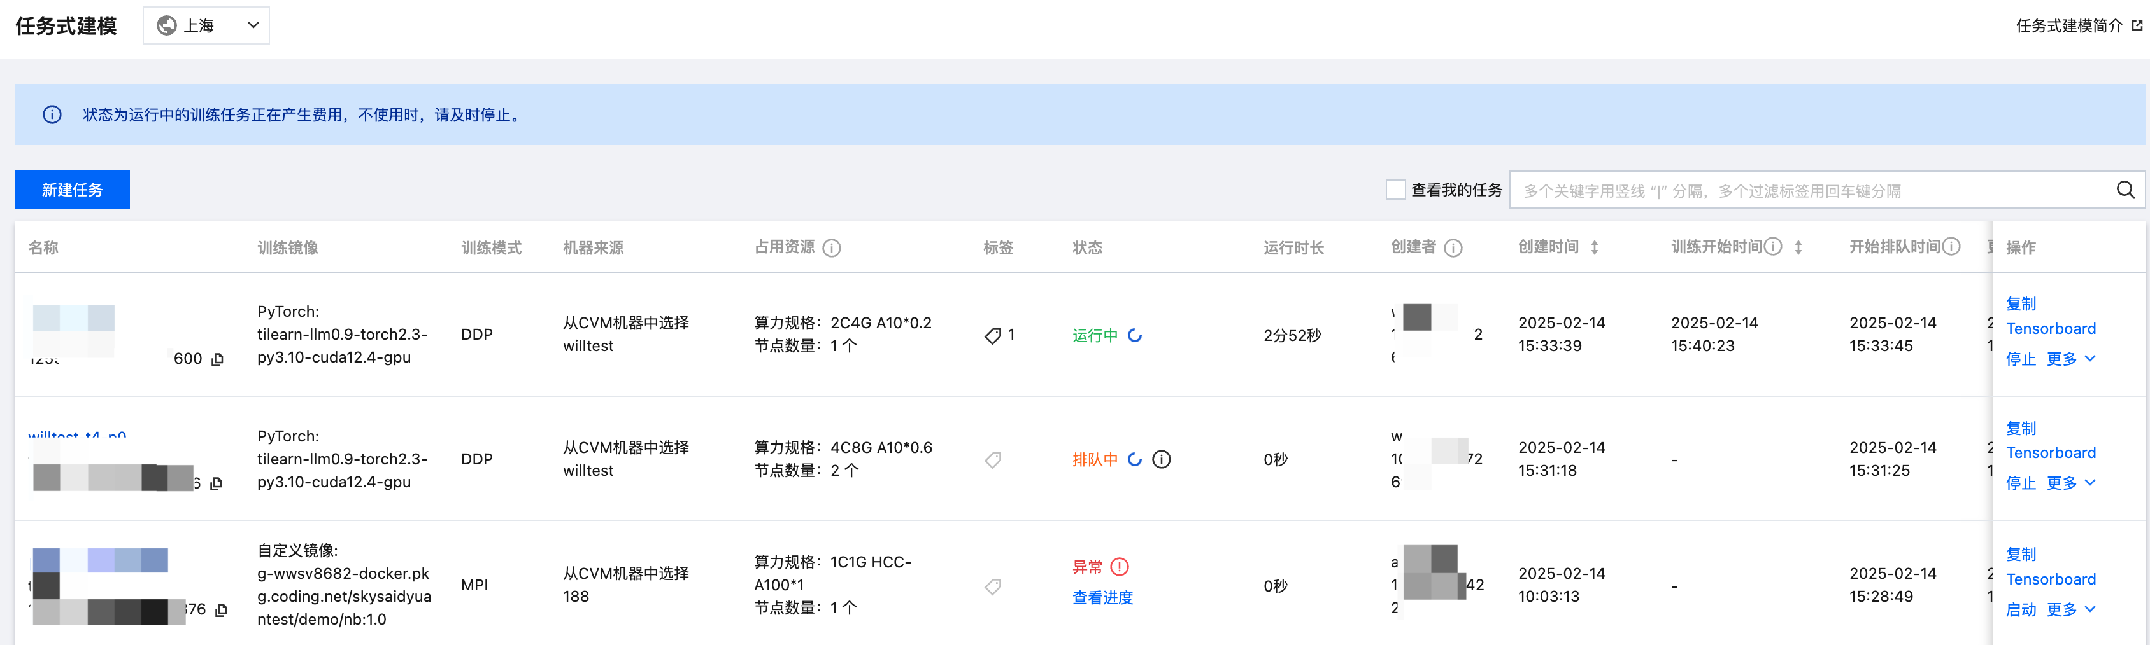Image resolution: width=2150 pixels, height=645 pixels.
Task: Click the keyword search input field
Action: (1803, 191)
